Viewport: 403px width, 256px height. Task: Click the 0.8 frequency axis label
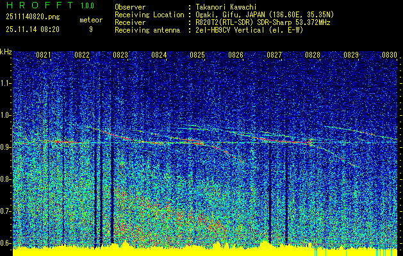tap(6, 179)
